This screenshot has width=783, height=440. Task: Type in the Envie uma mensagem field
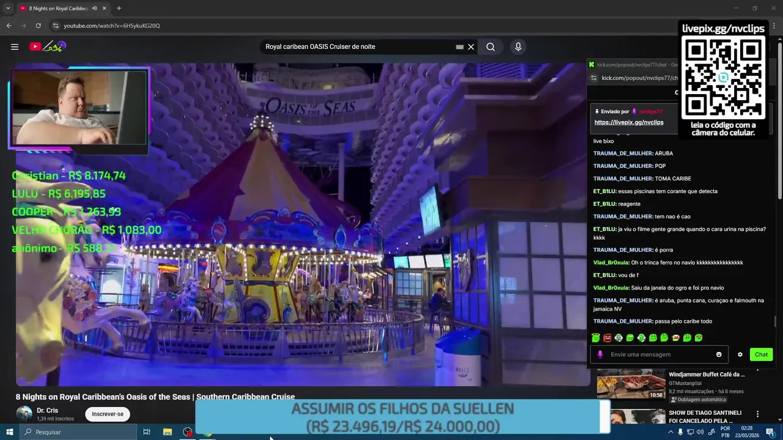tap(661, 354)
